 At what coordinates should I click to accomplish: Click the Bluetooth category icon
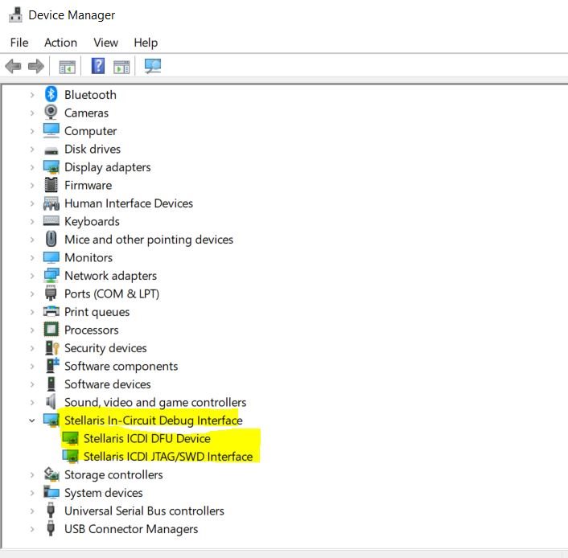pos(51,95)
